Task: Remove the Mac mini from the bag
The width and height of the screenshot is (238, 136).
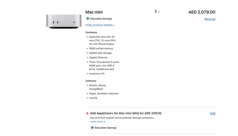Action: click(210, 19)
